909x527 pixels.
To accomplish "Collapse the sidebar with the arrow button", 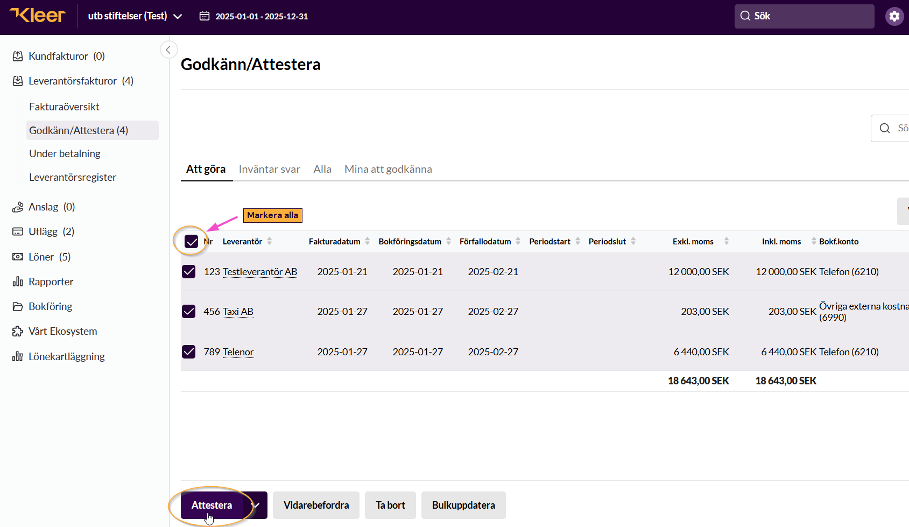I will coord(168,50).
